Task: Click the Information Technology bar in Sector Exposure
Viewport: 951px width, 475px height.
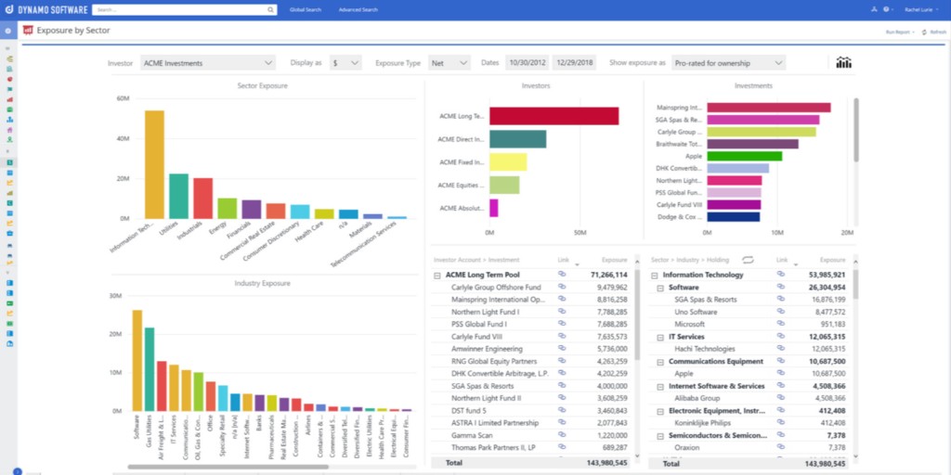Action: [154, 164]
